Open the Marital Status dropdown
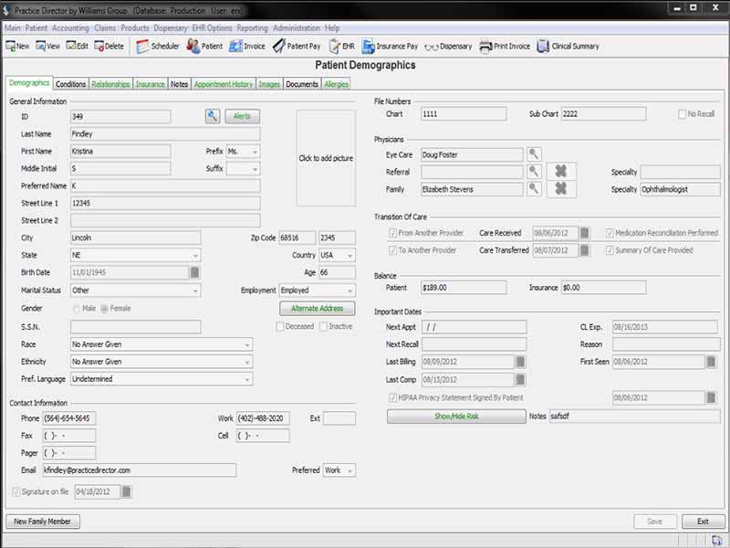Image resolution: width=730 pixels, height=548 pixels. click(x=195, y=290)
